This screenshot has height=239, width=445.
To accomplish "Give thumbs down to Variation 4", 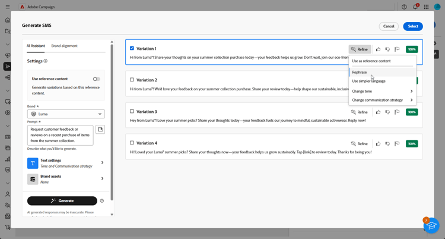I will (387, 144).
